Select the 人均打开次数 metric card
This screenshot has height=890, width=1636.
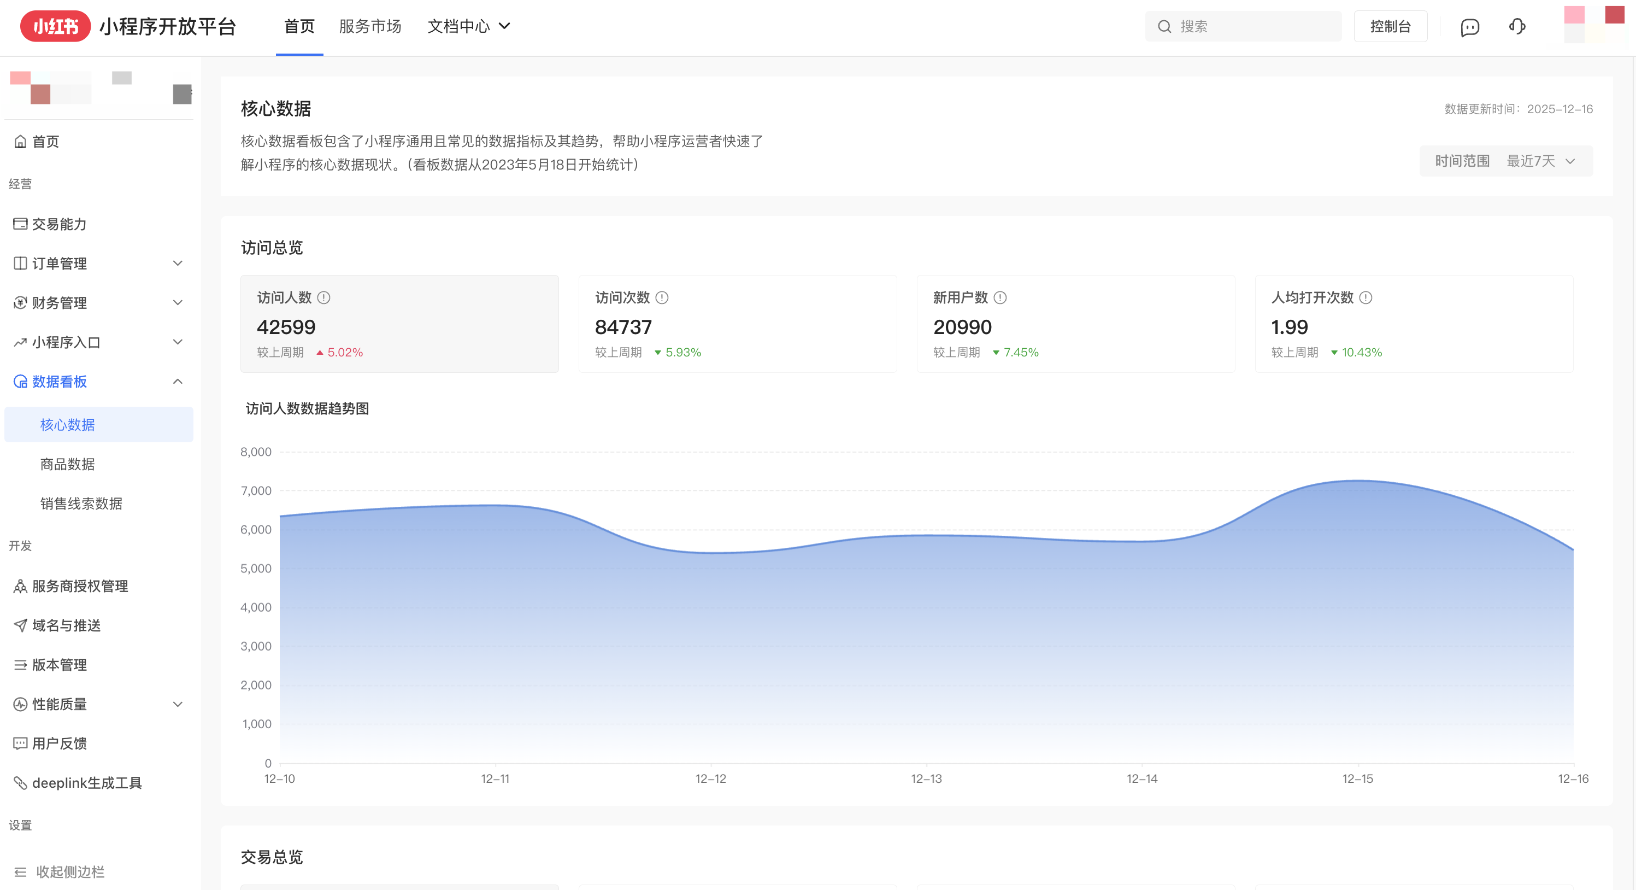point(1414,324)
